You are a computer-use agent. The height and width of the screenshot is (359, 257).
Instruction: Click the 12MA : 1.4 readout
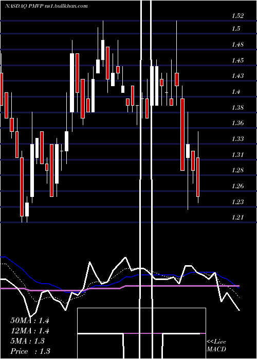[x=30, y=331]
